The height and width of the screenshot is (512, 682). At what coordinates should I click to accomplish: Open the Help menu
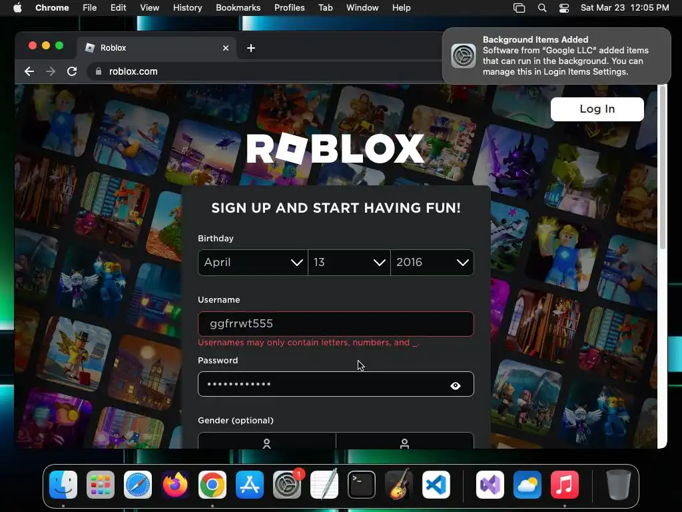pyautogui.click(x=401, y=8)
